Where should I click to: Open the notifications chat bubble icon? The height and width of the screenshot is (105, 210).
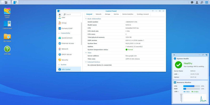click(192, 2)
